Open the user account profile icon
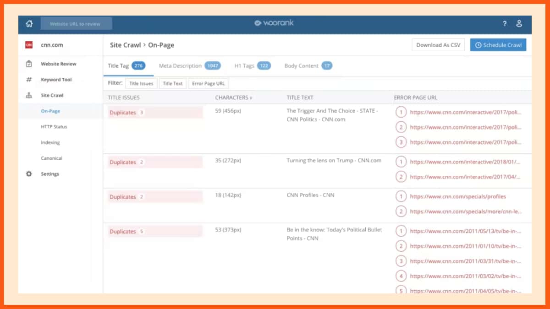Screen dimensions: 550x309 point(519,24)
